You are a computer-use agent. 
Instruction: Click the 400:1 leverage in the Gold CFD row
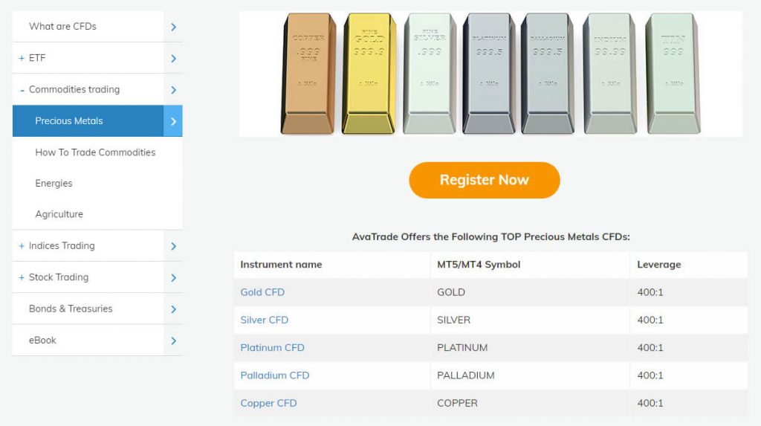point(650,292)
